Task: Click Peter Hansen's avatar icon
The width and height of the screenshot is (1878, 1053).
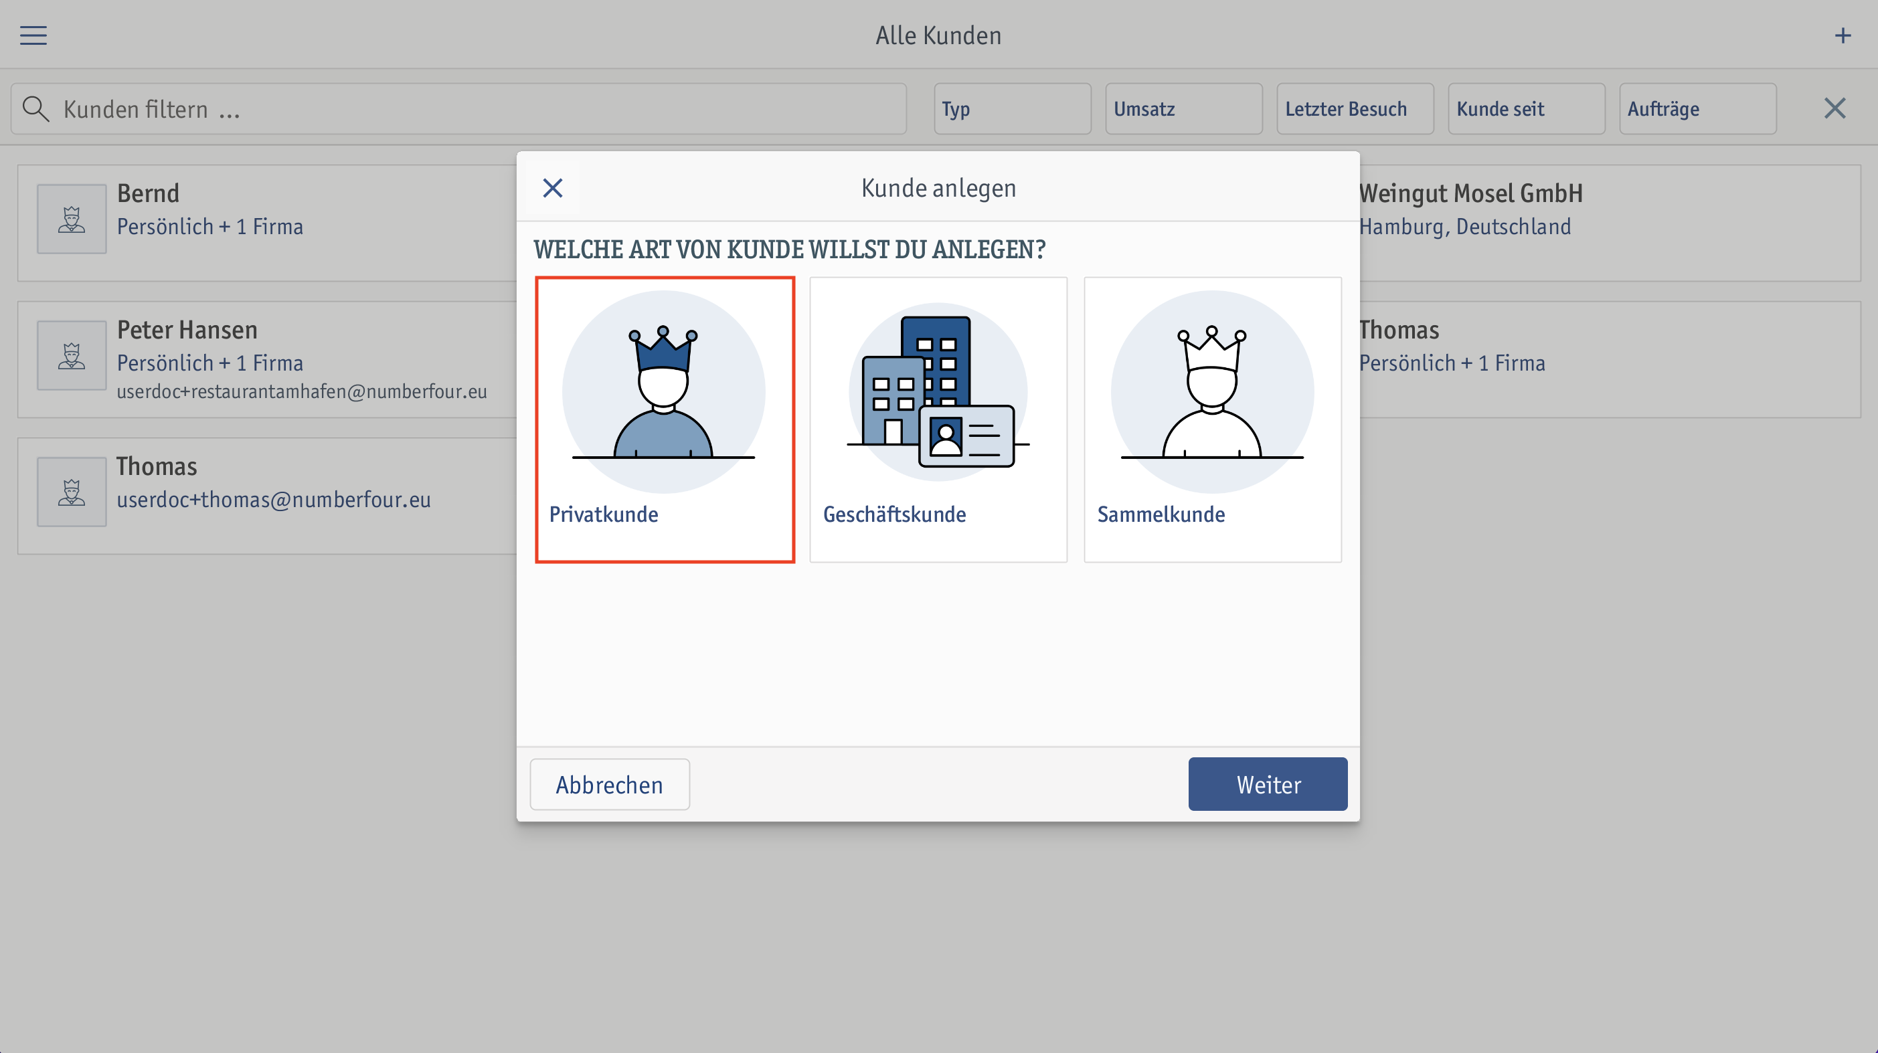Action: (72, 356)
